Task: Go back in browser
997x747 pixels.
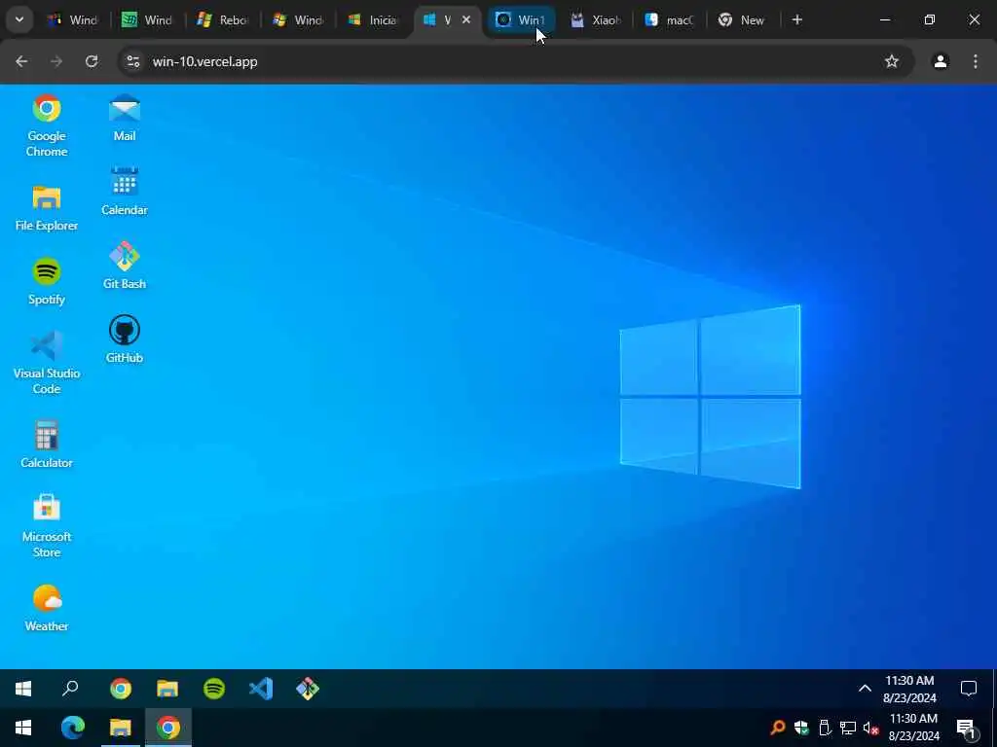Action: click(x=21, y=61)
